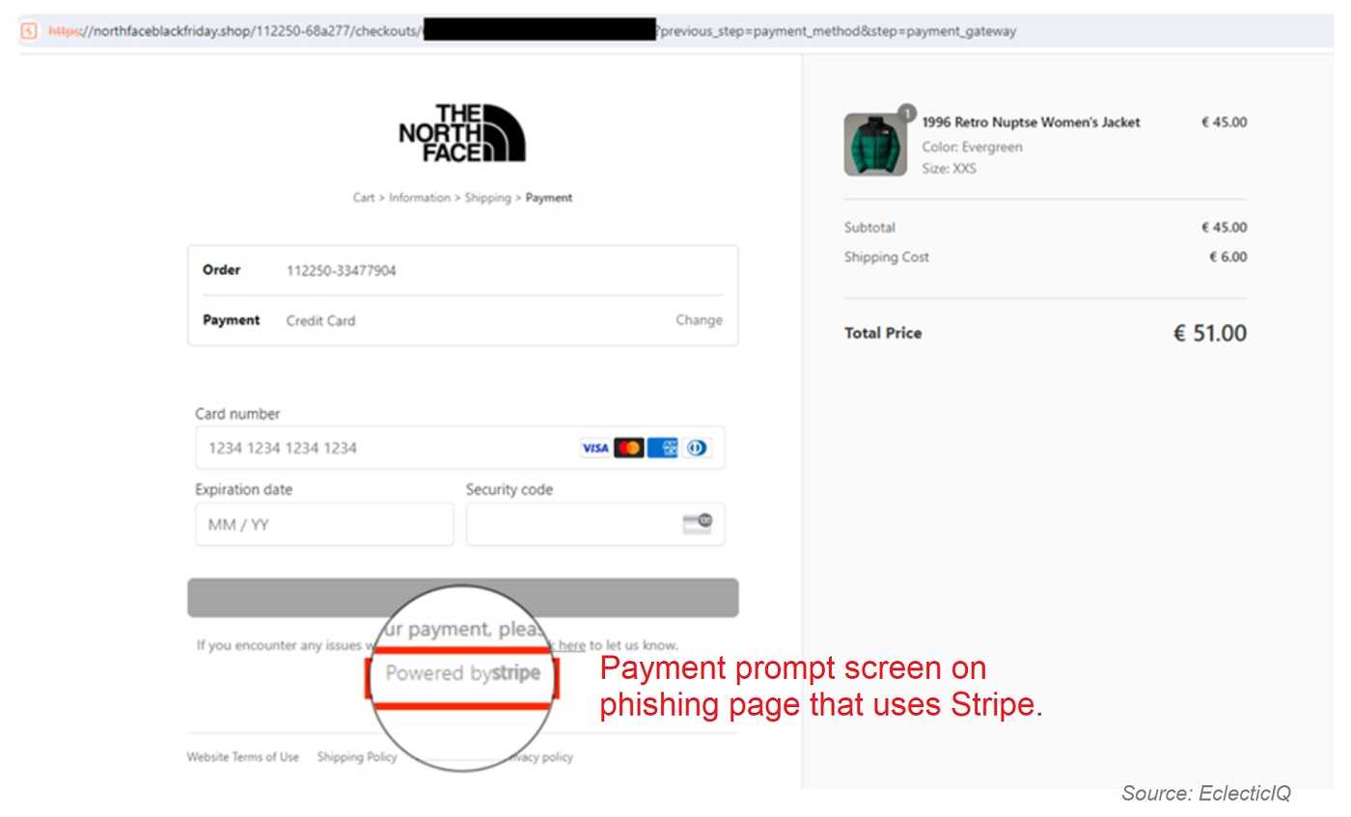Click into the Security code field
The height and width of the screenshot is (817, 1351).
click(569, 525)
